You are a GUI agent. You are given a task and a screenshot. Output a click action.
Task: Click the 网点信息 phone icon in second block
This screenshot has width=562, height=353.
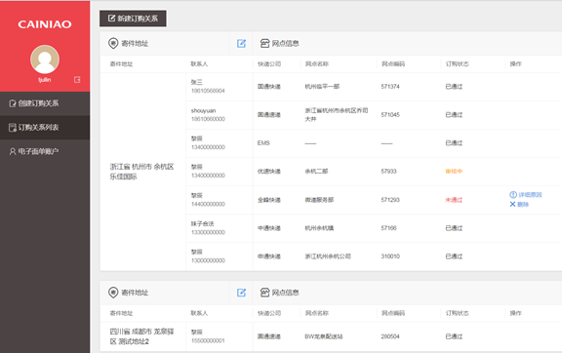(264, 293)
